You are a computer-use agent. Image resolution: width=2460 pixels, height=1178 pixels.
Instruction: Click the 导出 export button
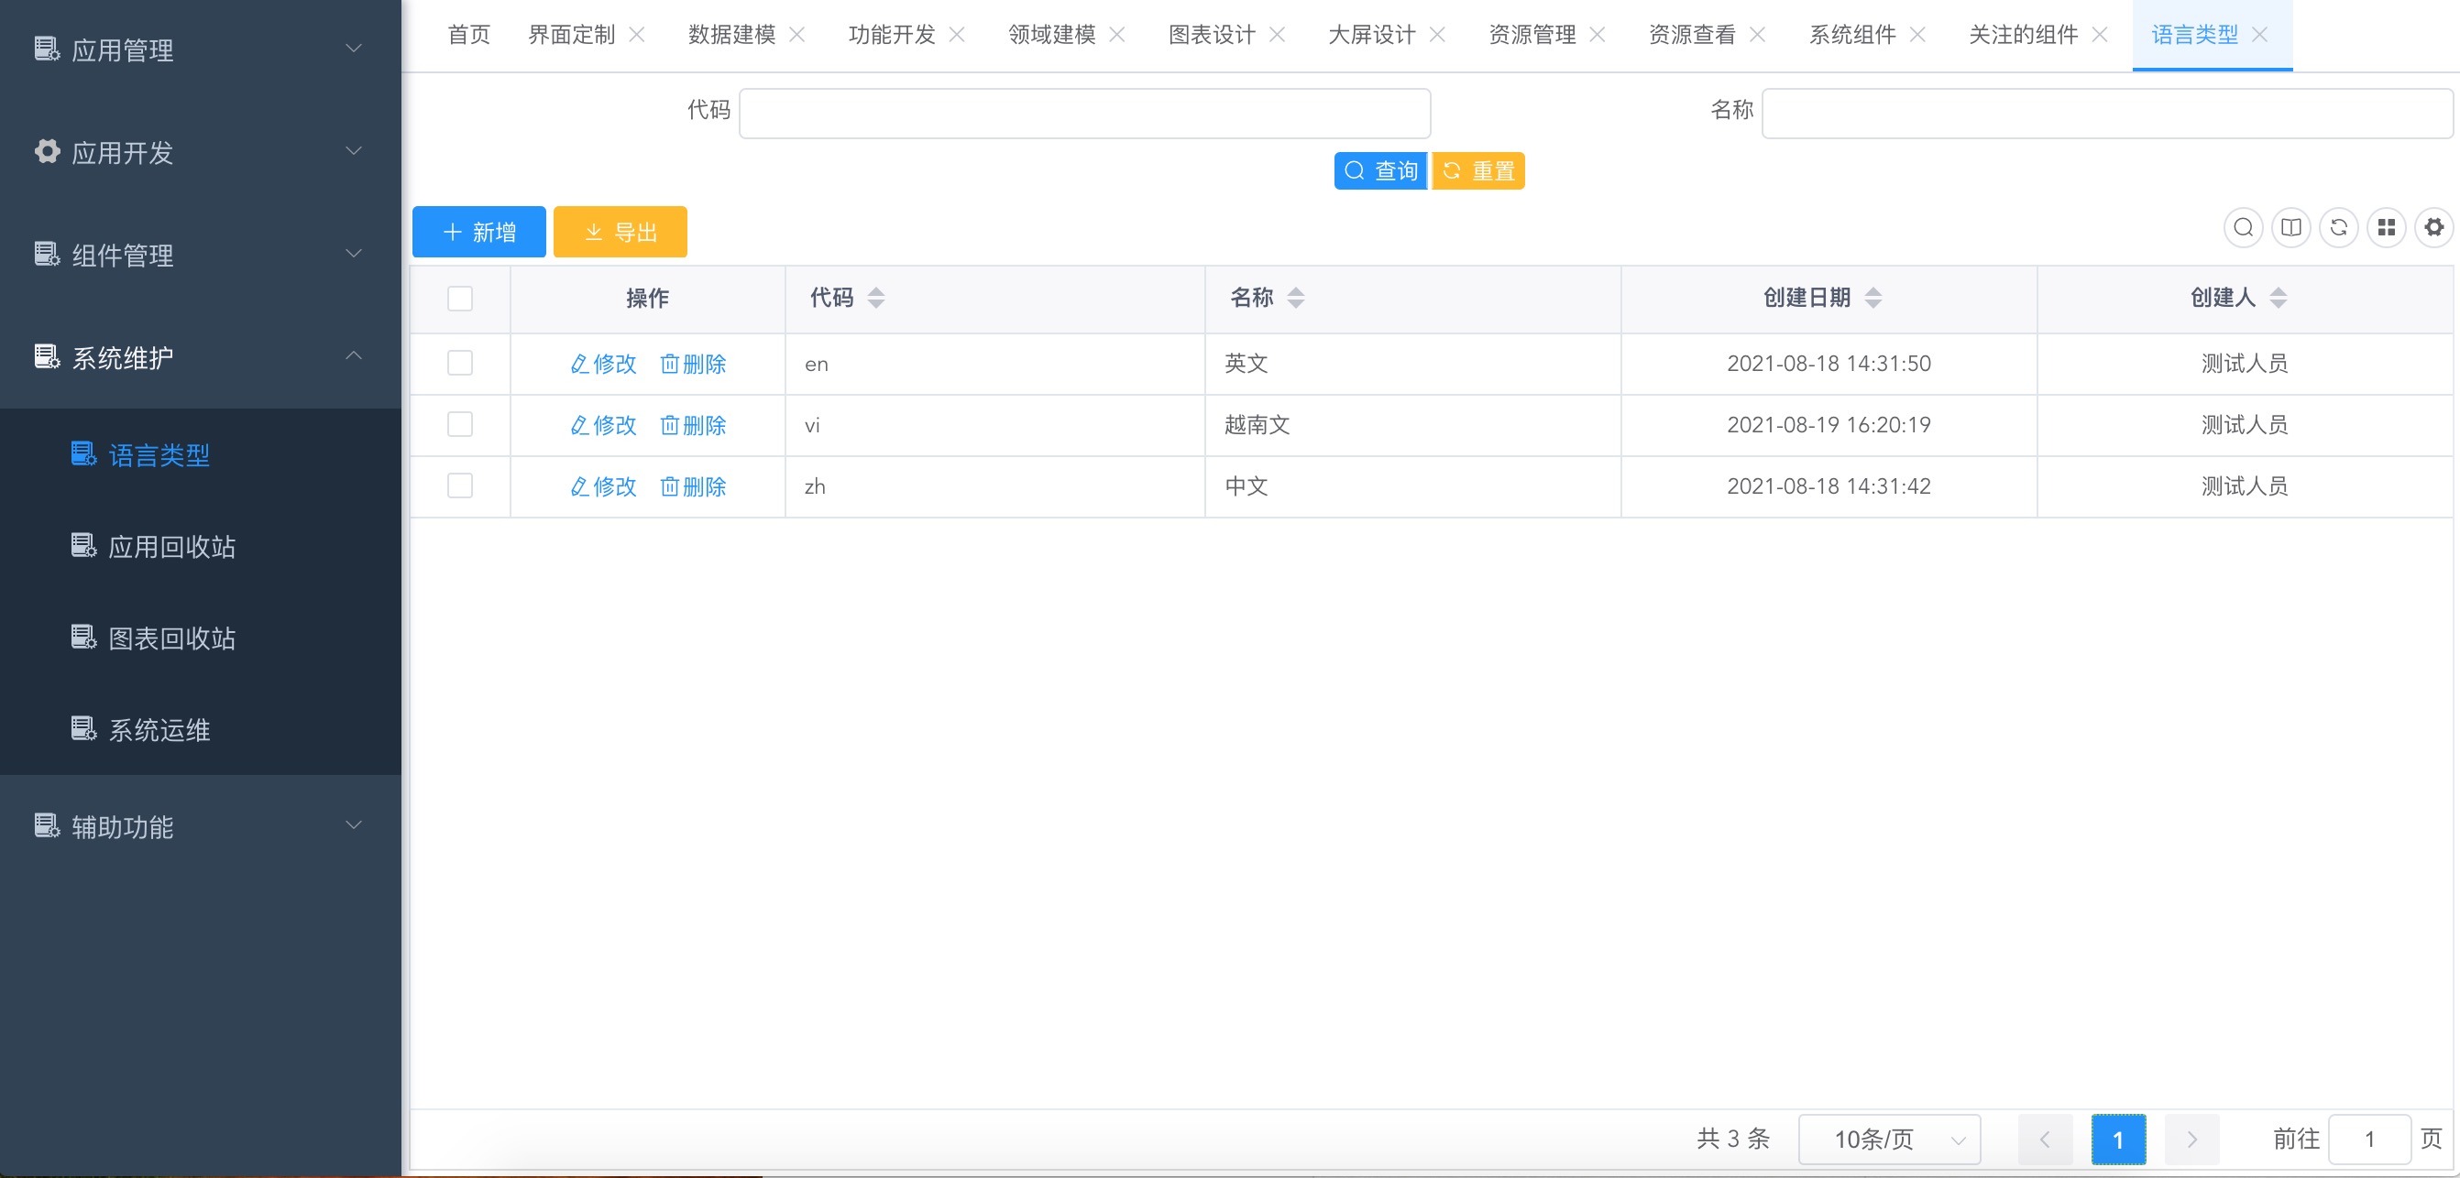620,232
